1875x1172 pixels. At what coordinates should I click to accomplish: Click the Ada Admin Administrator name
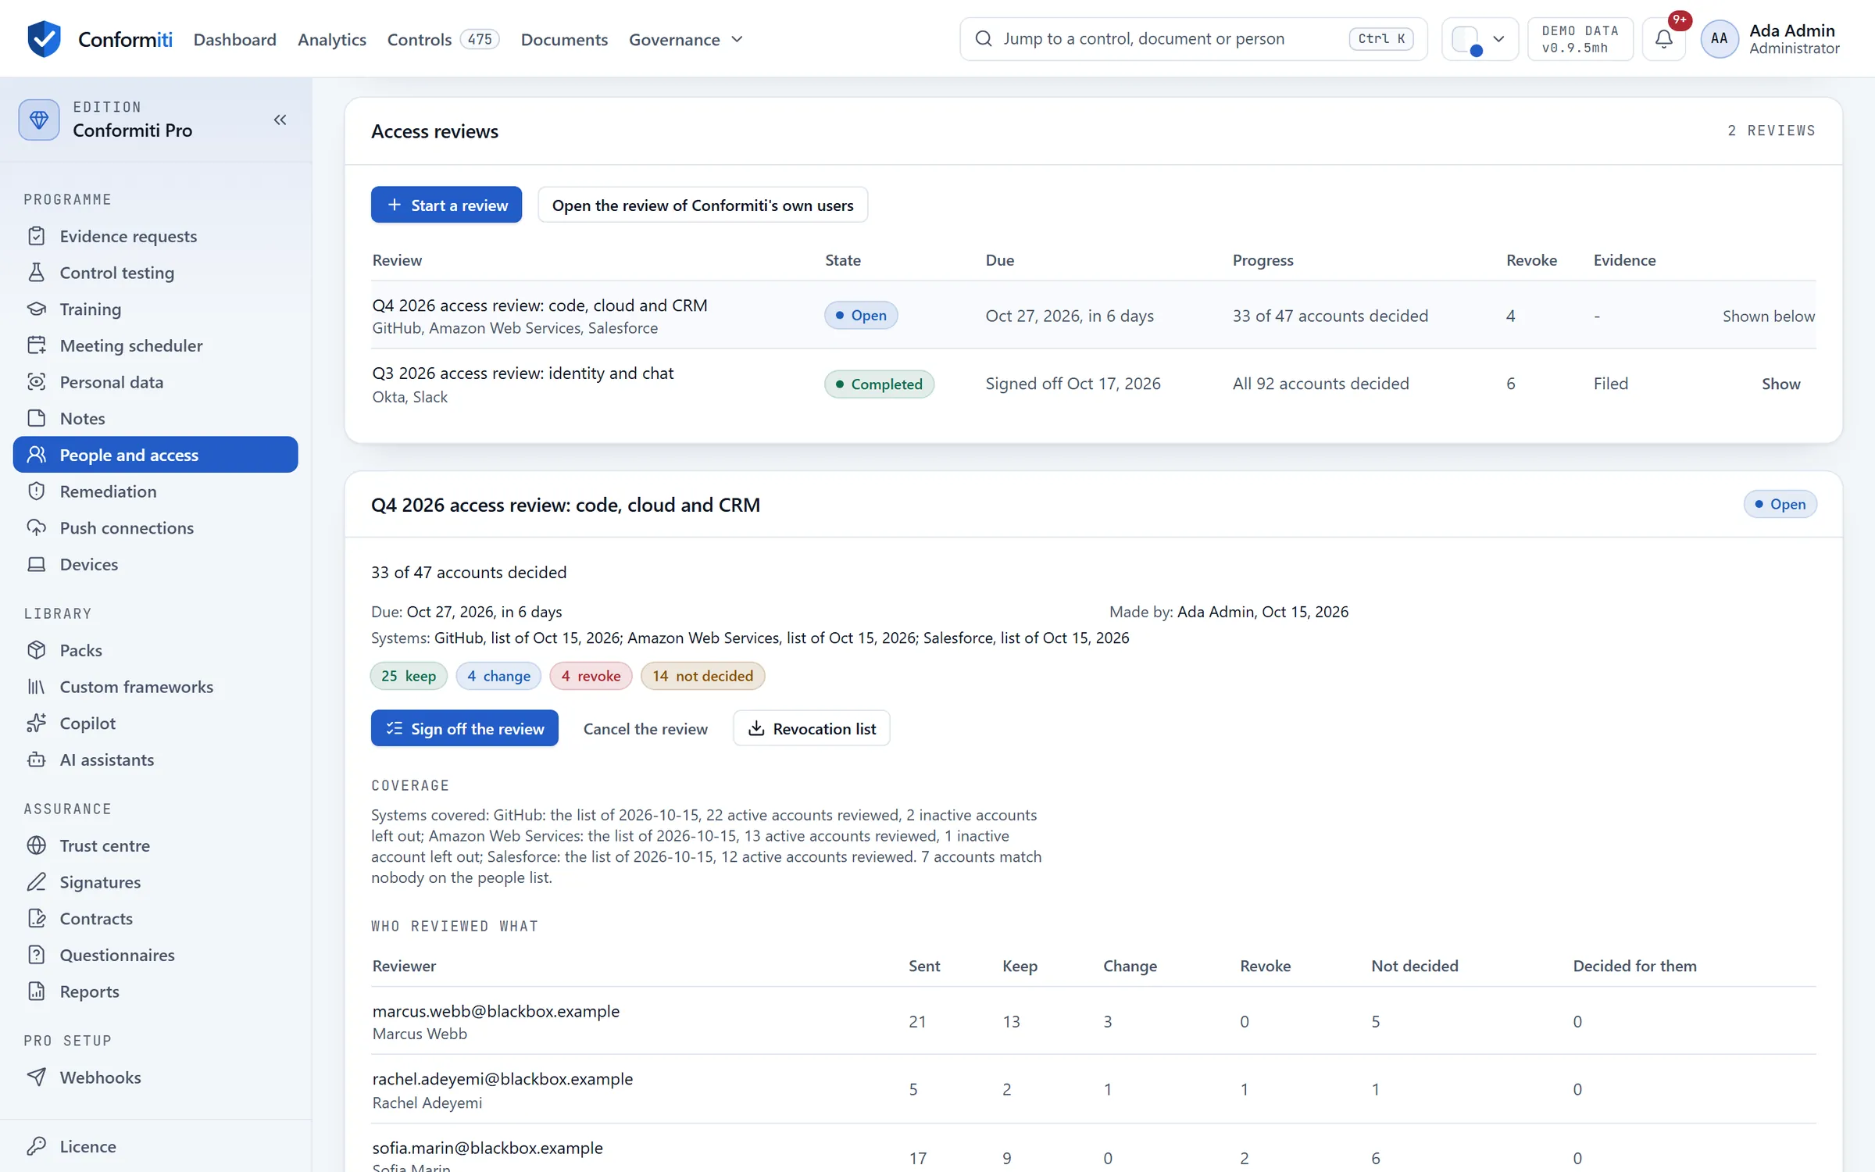[1794, 39]
